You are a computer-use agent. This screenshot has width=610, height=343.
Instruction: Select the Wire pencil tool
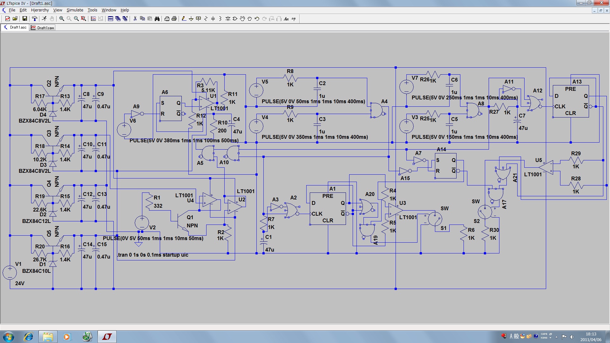184,19
